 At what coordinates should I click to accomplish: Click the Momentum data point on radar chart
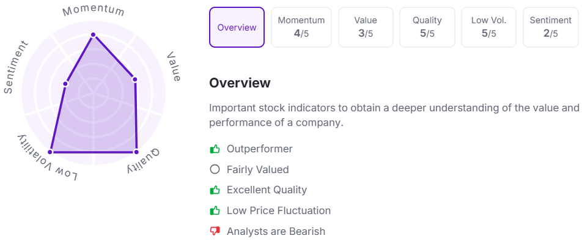[93, 35]
